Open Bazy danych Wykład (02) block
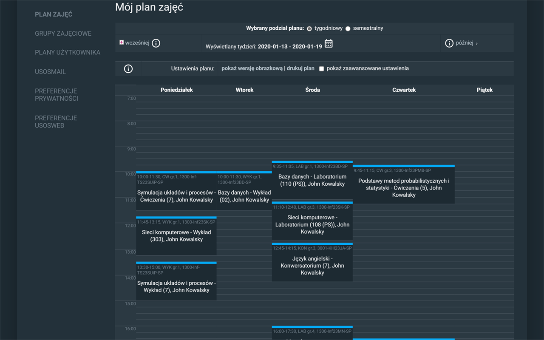Viewport: 544px width, 340px height. [244, 190]
